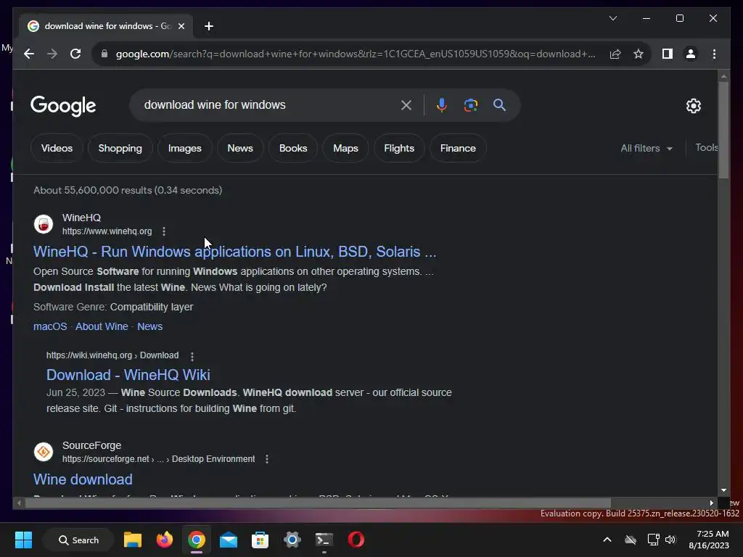Image resolution: width=743 pixels, height=557 pixels.
Task: Switch to Shopping results
Action: click(x=120, y=148)
